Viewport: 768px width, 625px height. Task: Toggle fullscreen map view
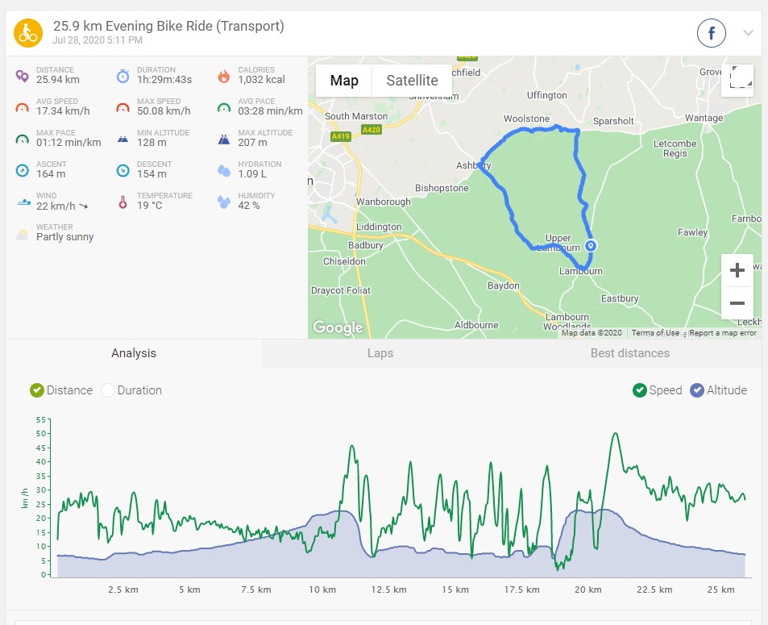coord(737,81)
